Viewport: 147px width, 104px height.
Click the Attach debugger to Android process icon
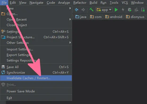pyautogui.click(x=143, y=10)
